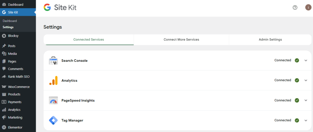Expand the PageSpeed Insights chevron
This screenshot has width=313, height=132.
click(306, 100)
